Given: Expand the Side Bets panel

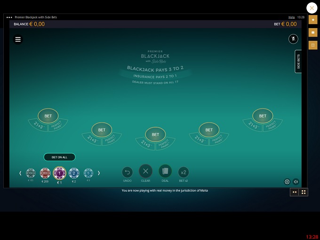Looking at the screenshot, I should point(298,62).
